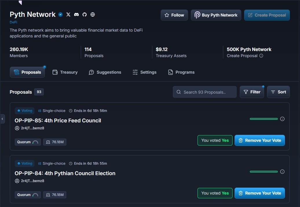Click Quorum gauge badge on OP-PIP-84

(x=28, y=195)
